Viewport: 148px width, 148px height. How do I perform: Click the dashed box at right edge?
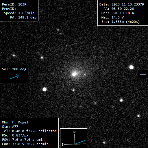pyautogui.click(x=143, y=74)
